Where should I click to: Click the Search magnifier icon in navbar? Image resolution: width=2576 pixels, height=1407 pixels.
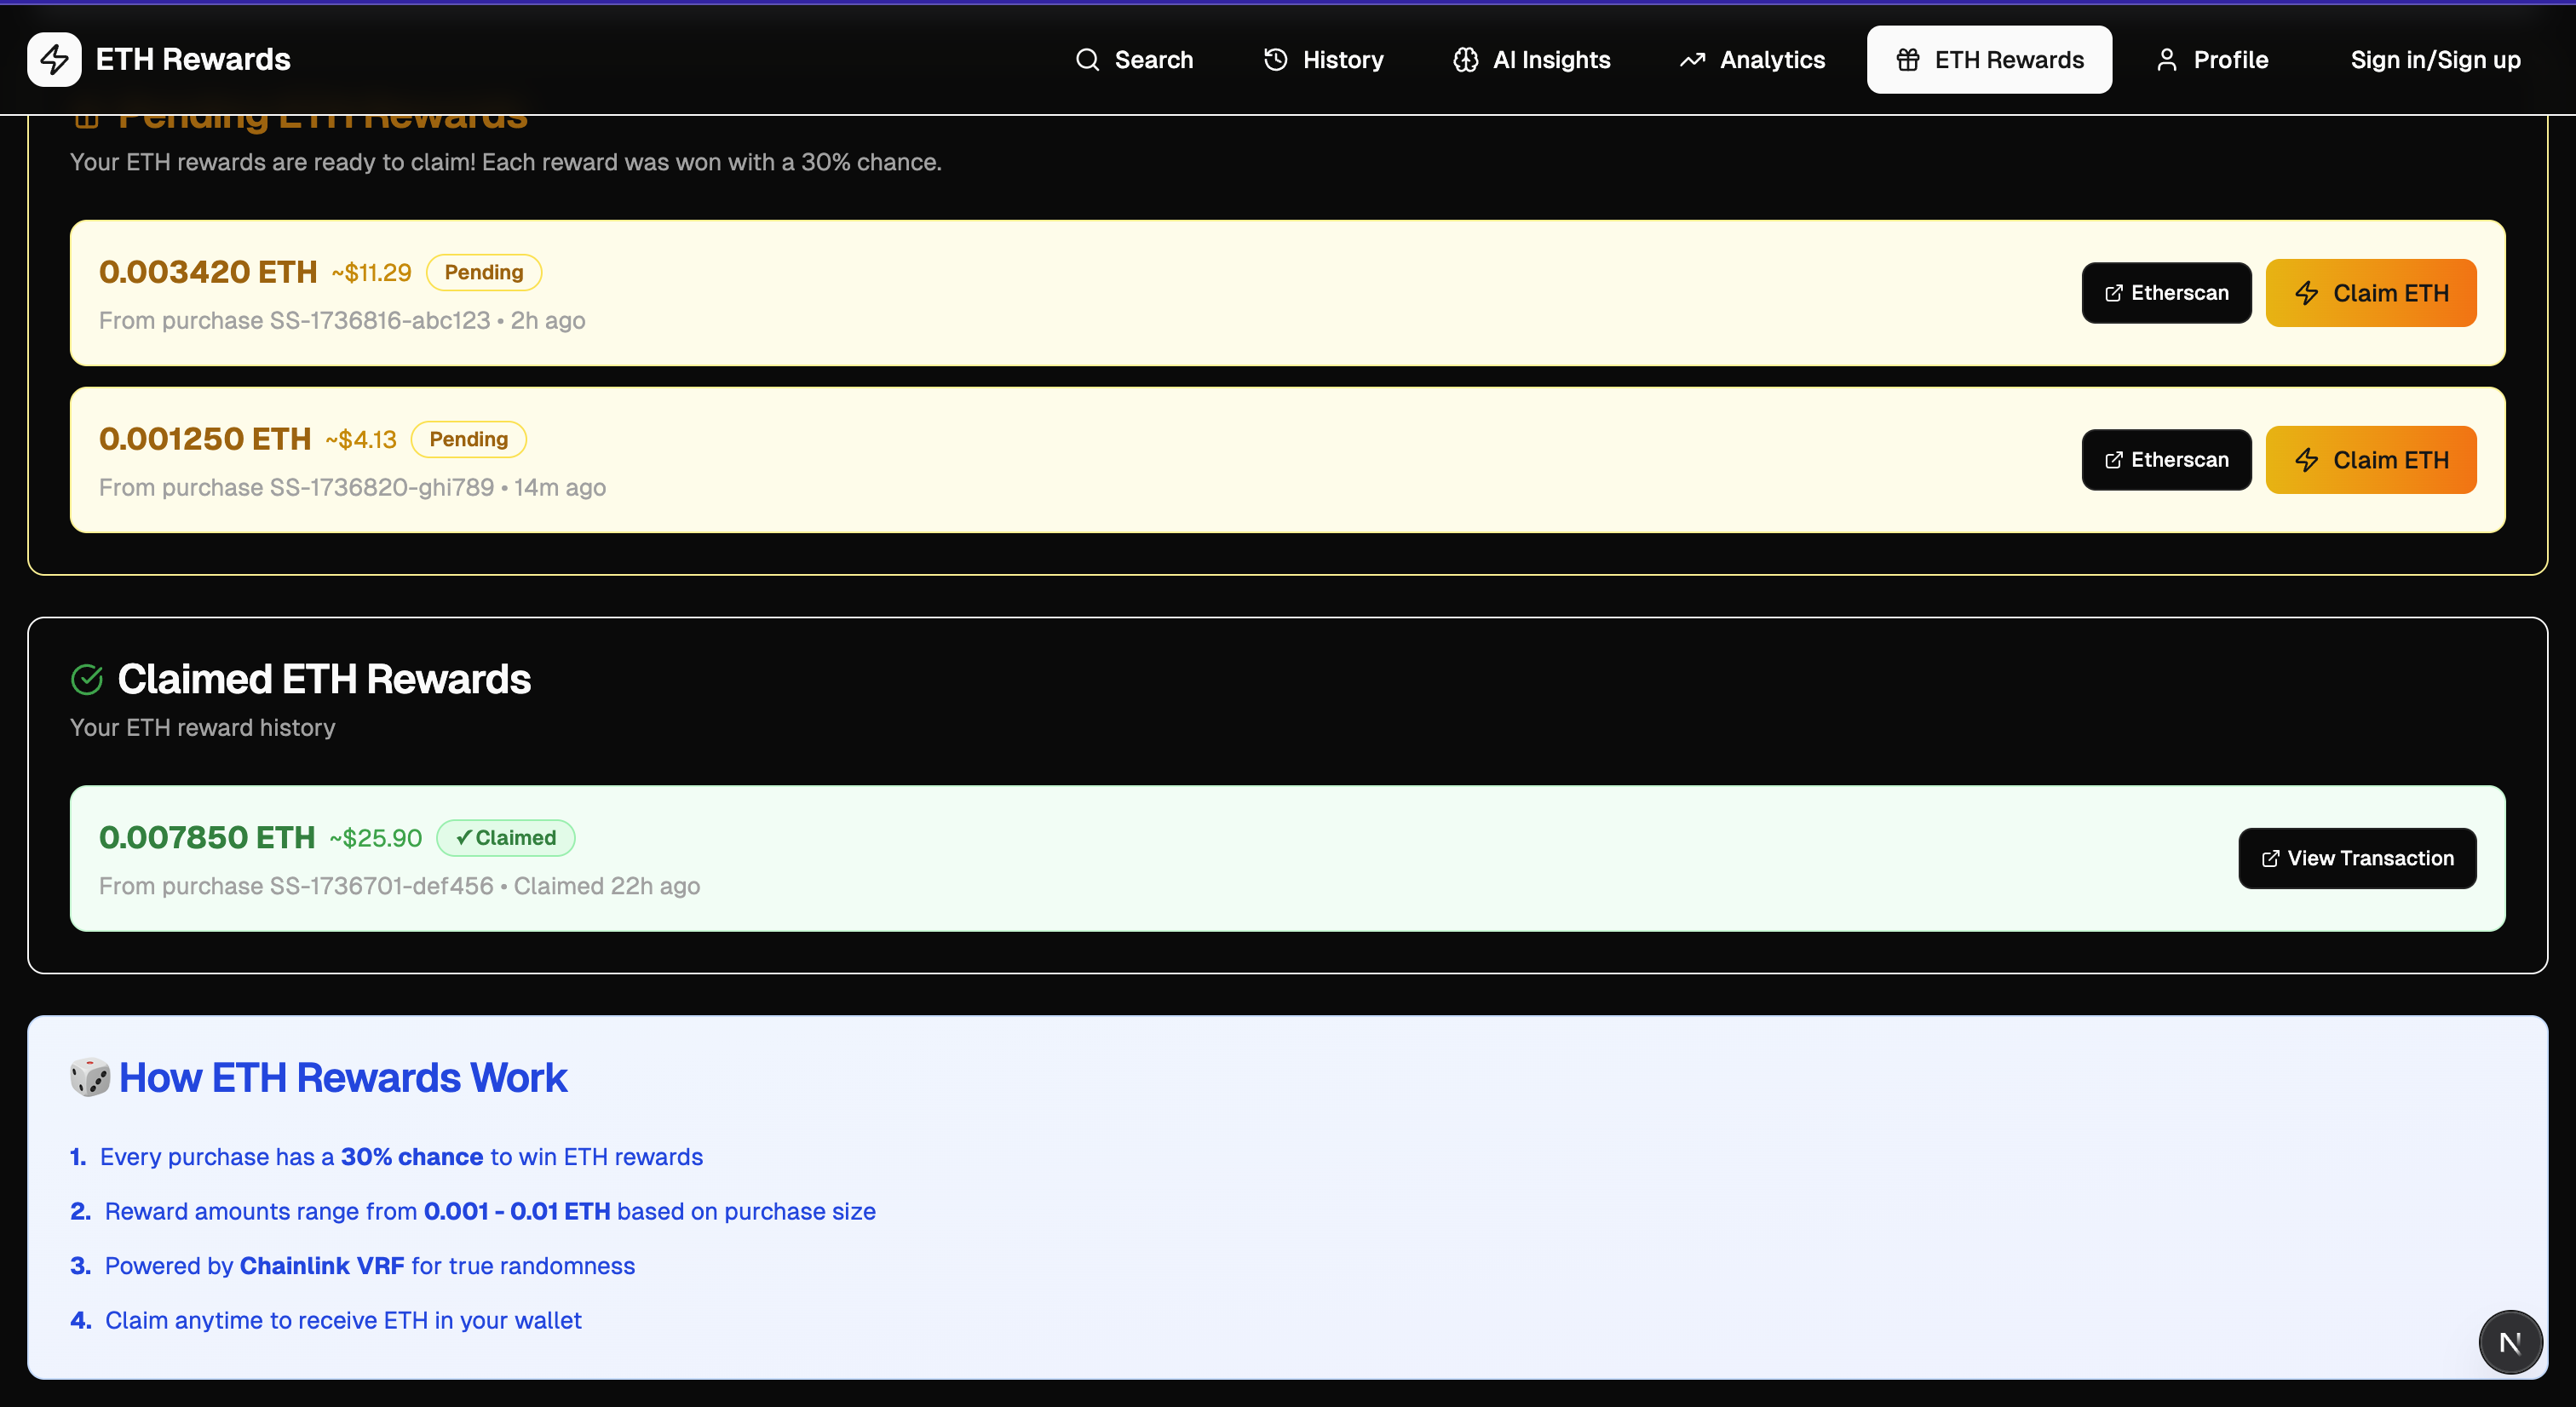coord(1087,60)
